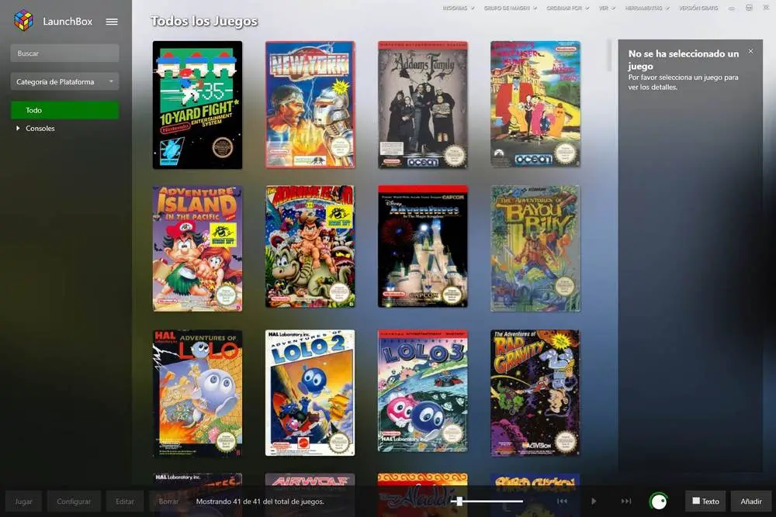
Task: Click the Versión Gratis menu item
Action: click(698, 8)
